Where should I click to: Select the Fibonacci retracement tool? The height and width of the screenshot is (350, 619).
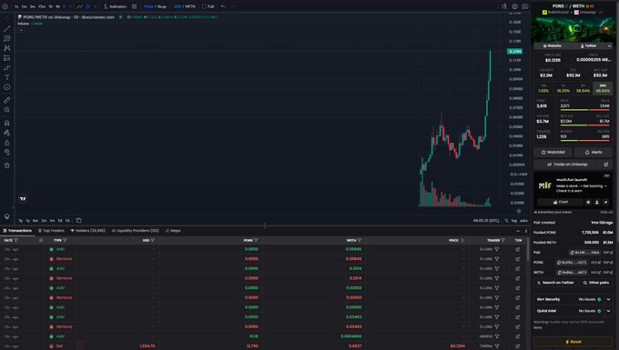click(x=6, y=38)
